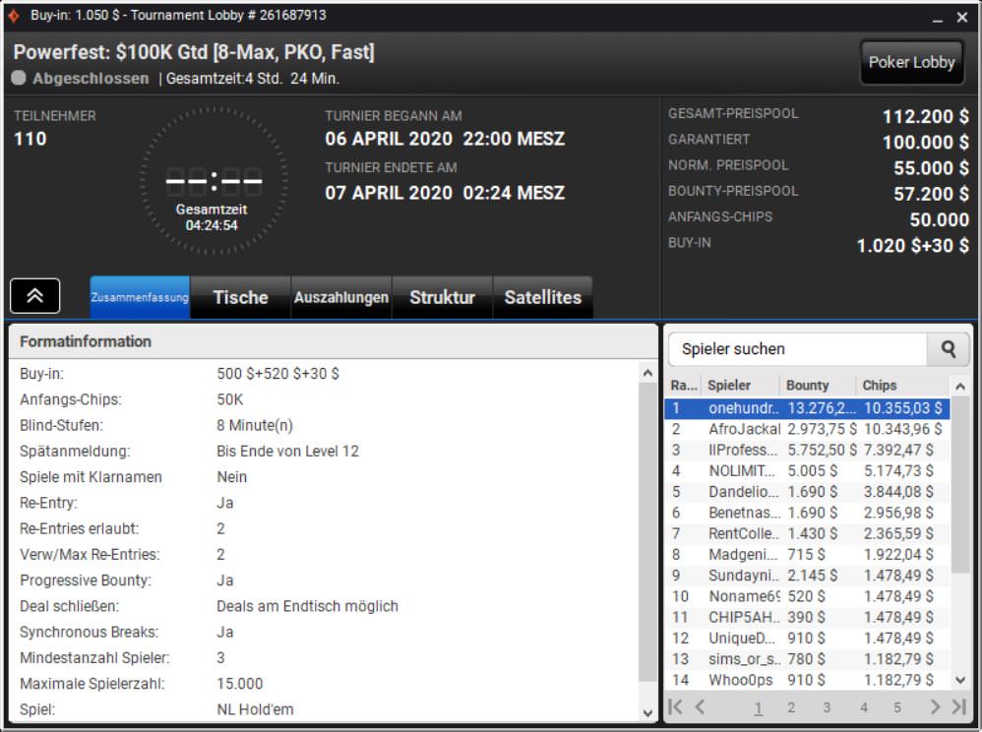Go to page 3 of player list
The image size is (982, 732).
[827, 706]
